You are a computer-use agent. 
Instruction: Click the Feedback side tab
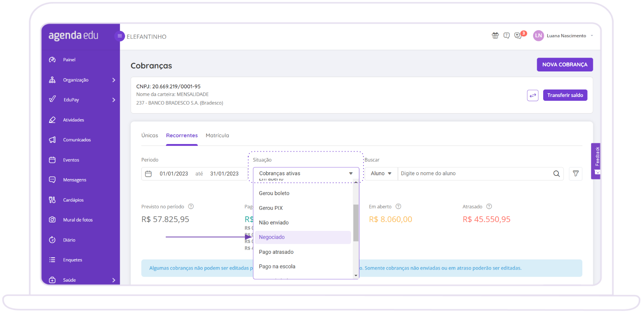596,161
